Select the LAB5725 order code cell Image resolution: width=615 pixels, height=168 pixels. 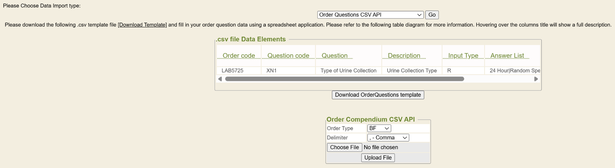(232, 71)
